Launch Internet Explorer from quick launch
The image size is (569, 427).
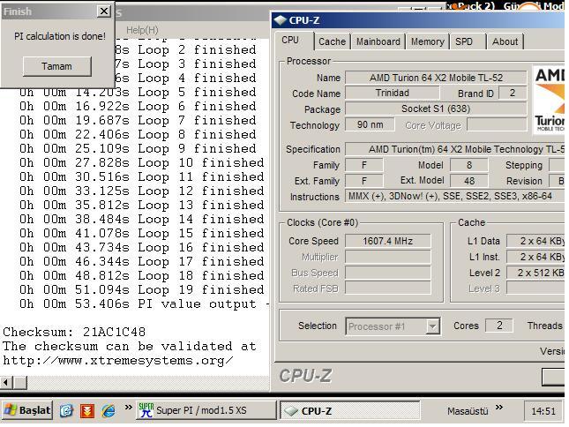109,411
